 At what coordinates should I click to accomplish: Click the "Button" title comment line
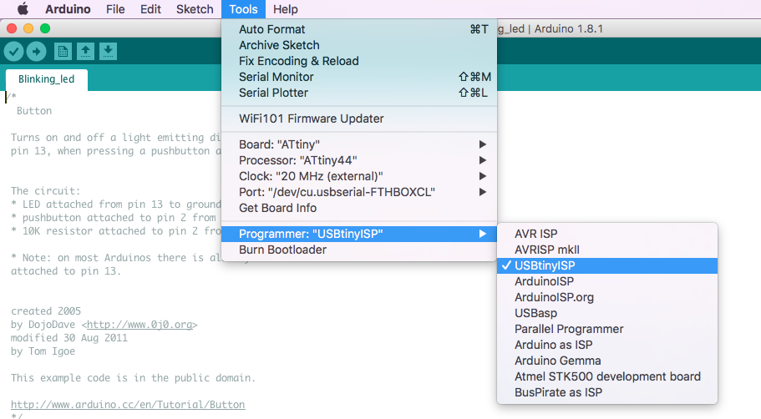coord(34,110)
